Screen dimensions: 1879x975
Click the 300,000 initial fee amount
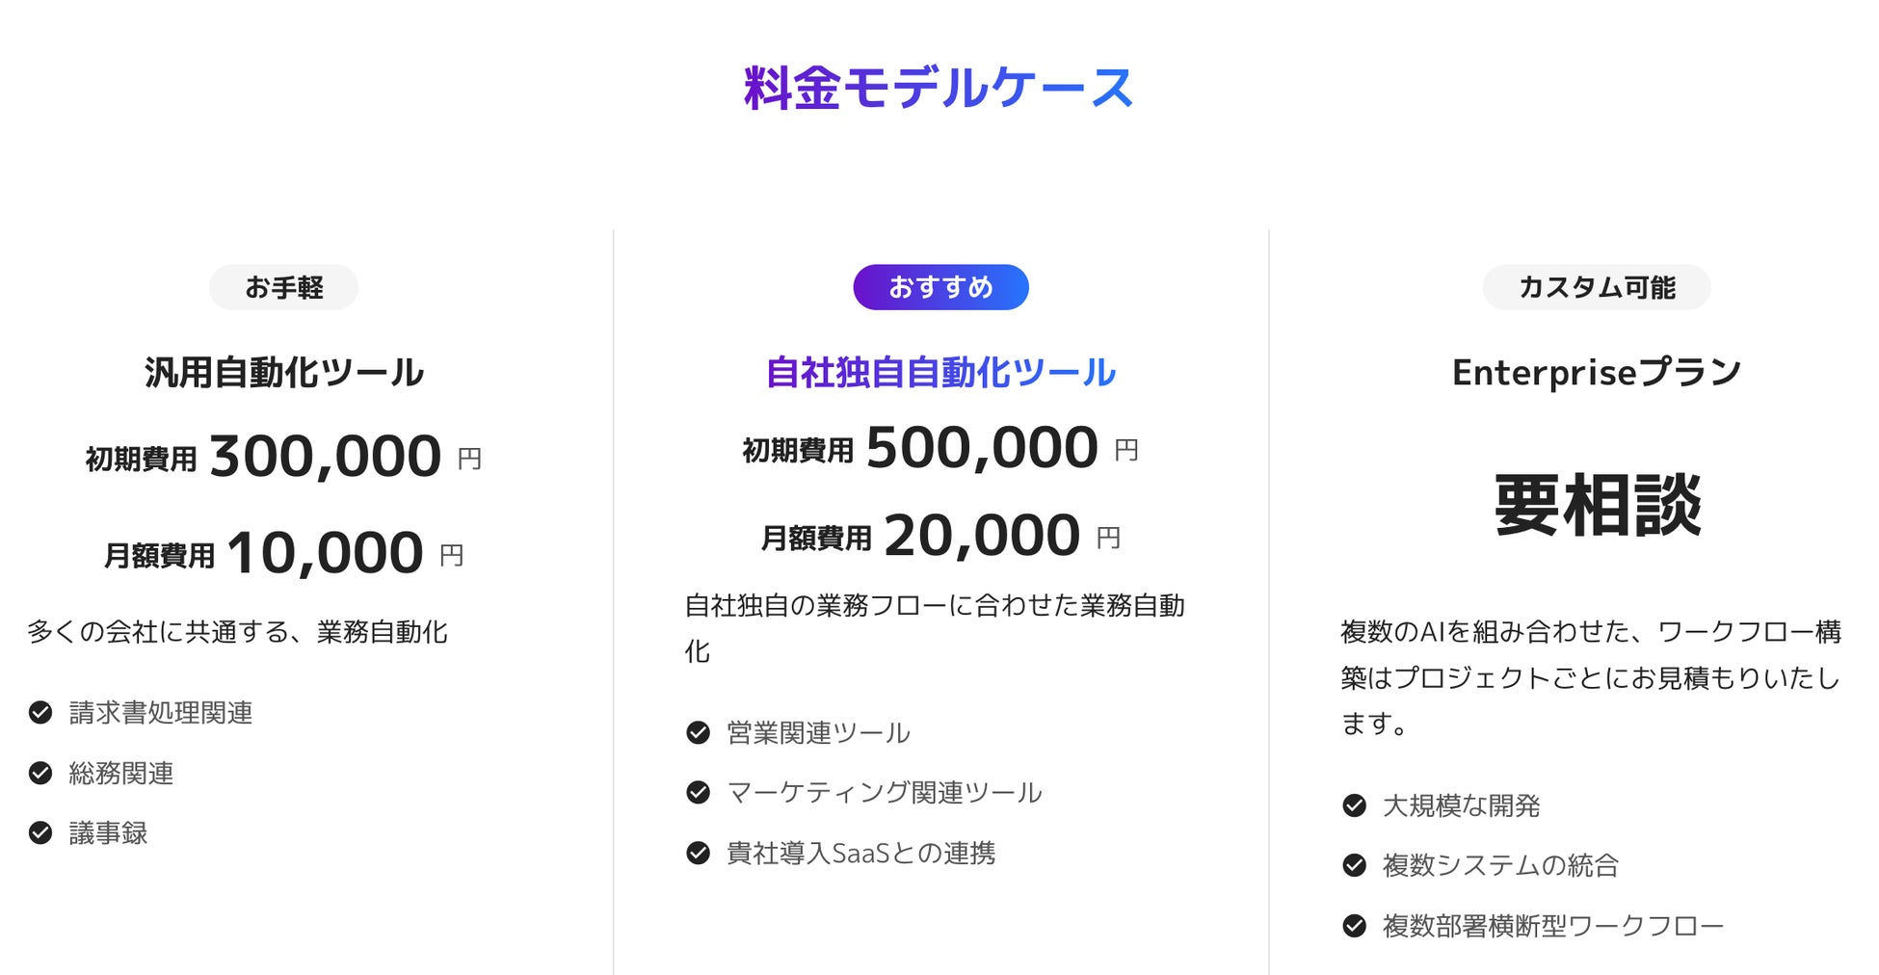click(325, 457)
